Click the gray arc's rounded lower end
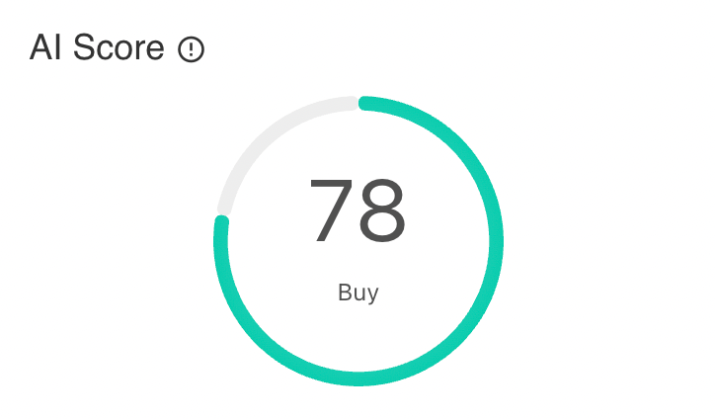715x419 pixels. pyautogui.click(x=224, y=209)
